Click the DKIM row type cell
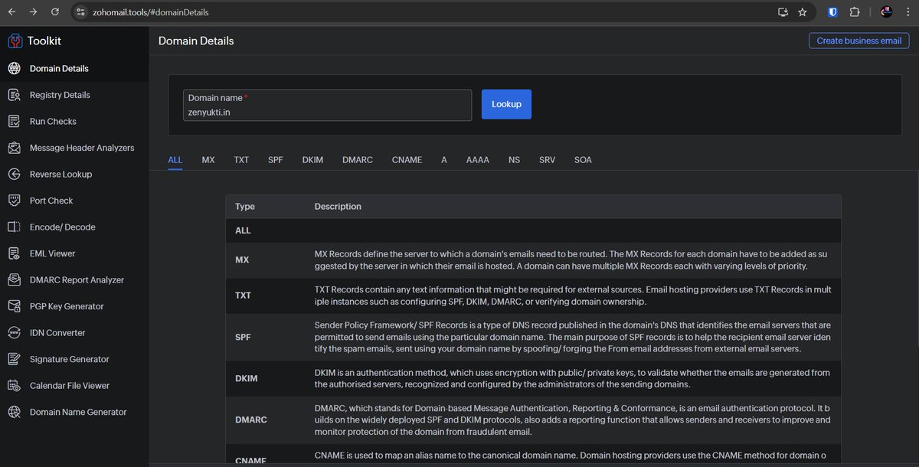Viewport: 919px width, 467px height. click(x=246, y=378)
